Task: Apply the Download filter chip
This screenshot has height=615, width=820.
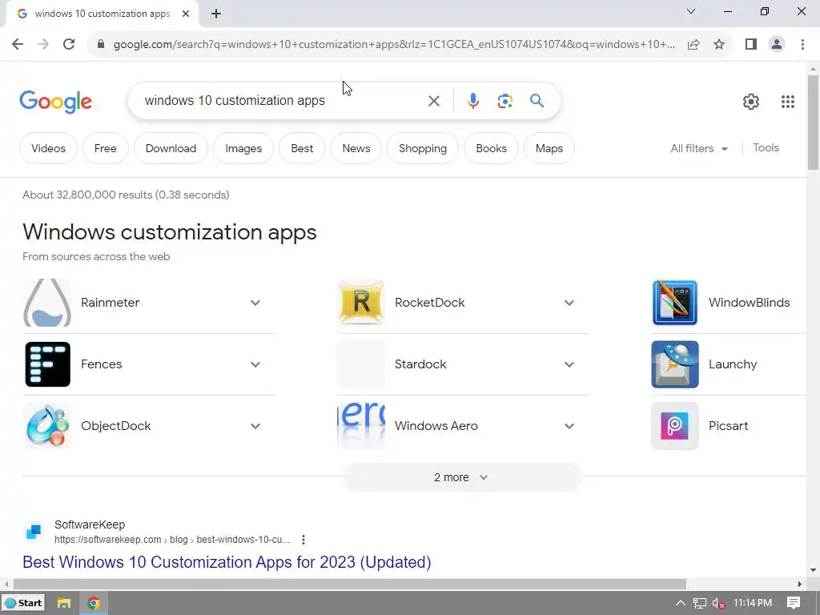Action: tap(171, 148)
